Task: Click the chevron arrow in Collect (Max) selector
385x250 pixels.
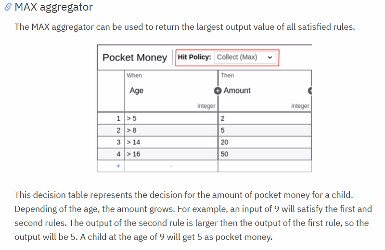Action: coord(270,58)
